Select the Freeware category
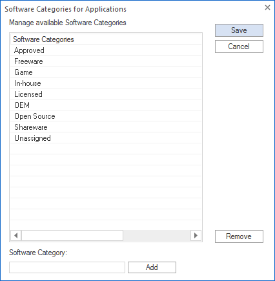Viewport: 275px width, 281px height. [x=106, y=61]
